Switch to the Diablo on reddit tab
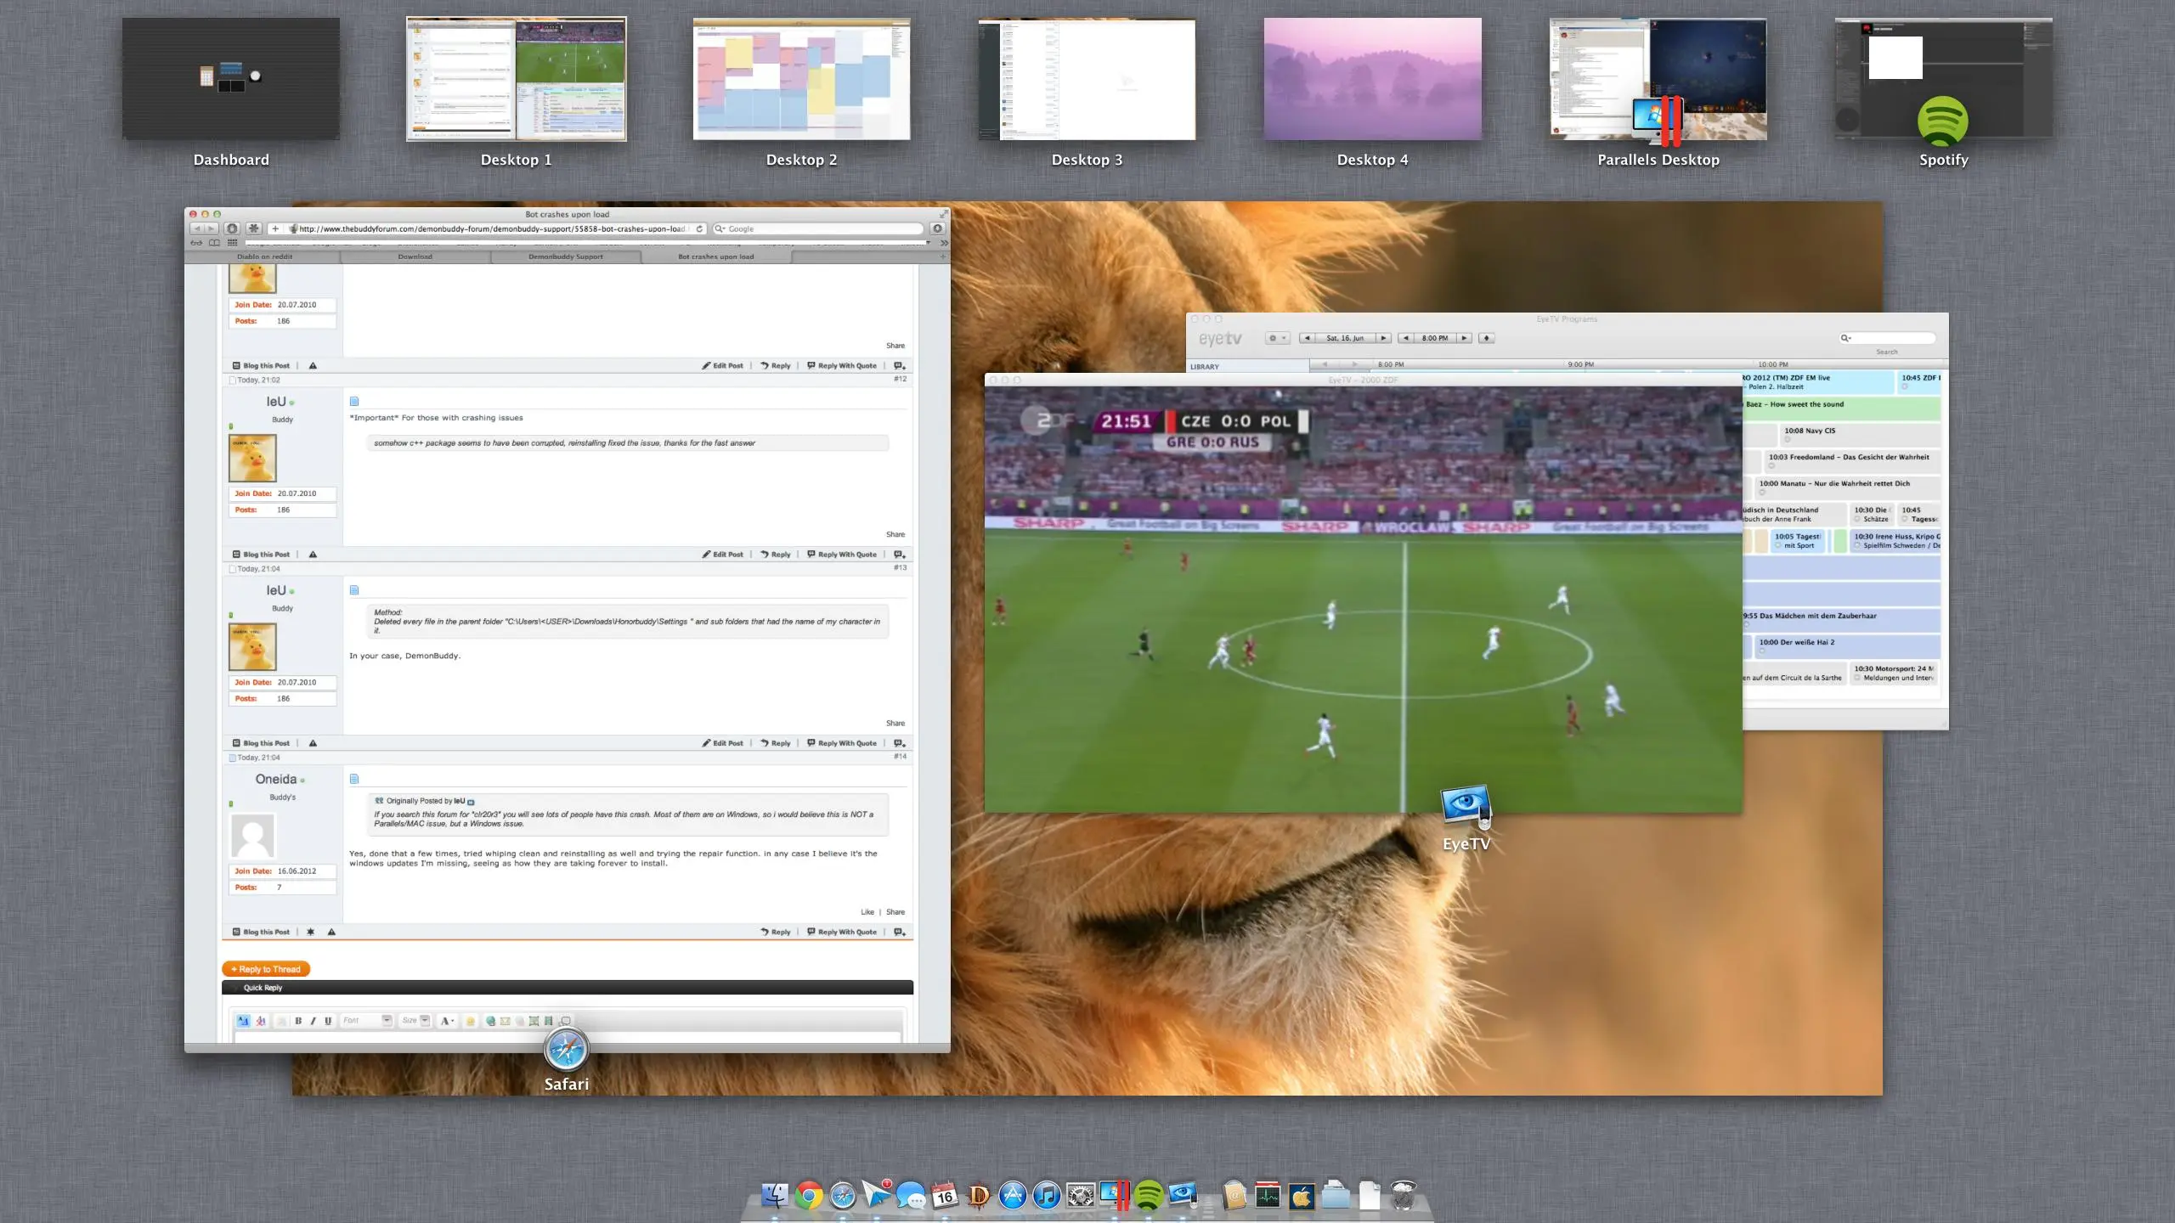 pyautogui.click(x=264, y=256)
